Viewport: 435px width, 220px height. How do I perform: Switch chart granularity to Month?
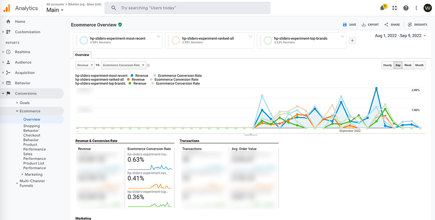(419, 65)
